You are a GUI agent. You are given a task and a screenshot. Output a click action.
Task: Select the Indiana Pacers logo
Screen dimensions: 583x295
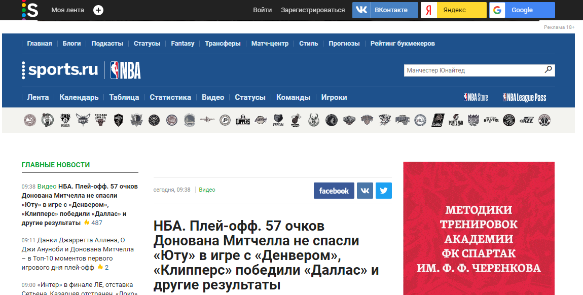[225, 120]
